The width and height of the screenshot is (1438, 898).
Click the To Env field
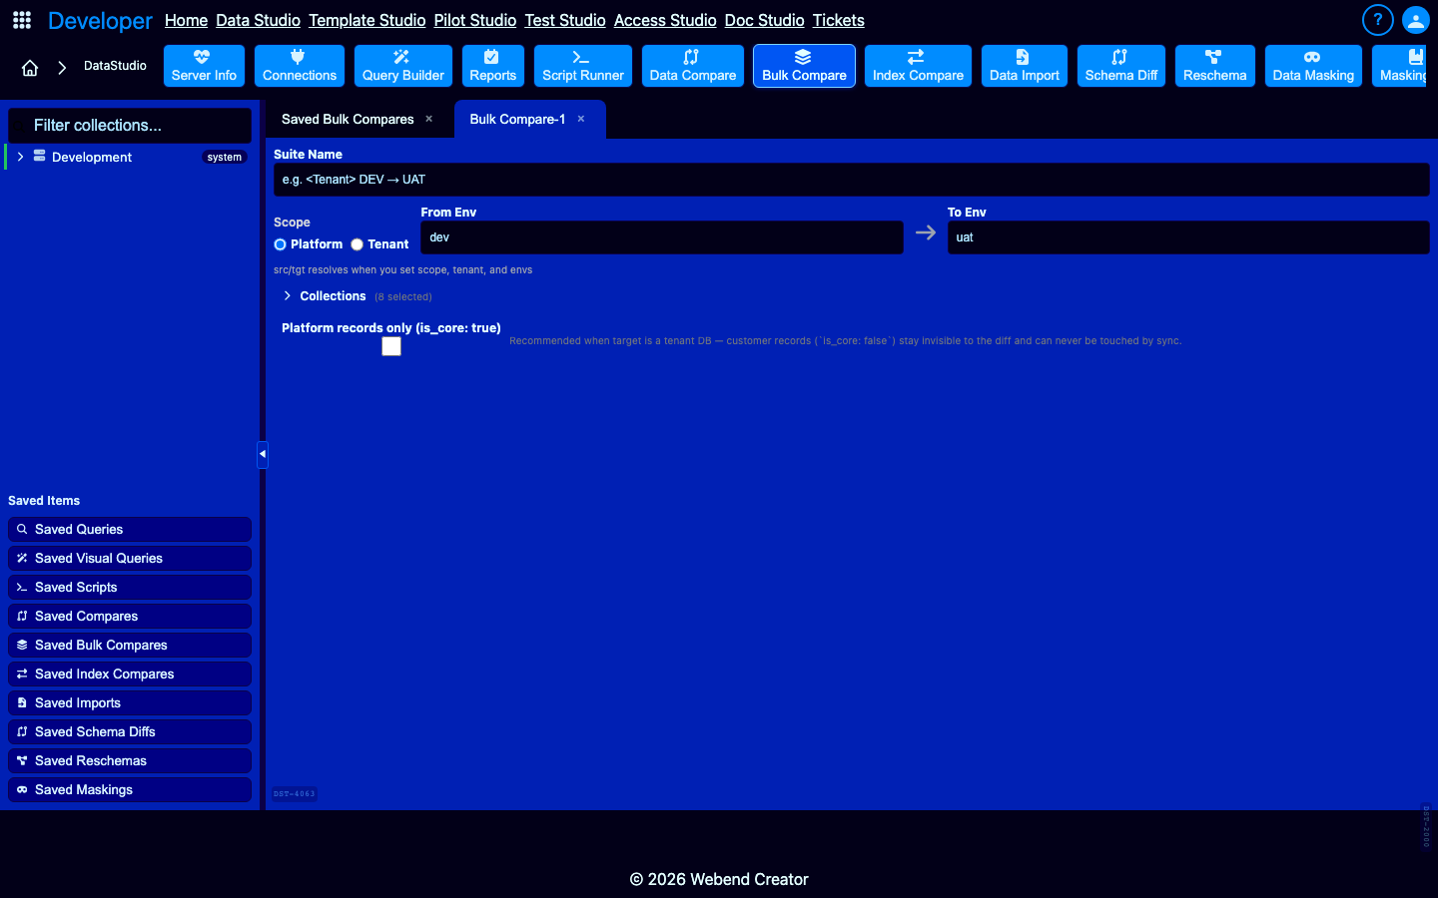click(x=1188, y=237)
